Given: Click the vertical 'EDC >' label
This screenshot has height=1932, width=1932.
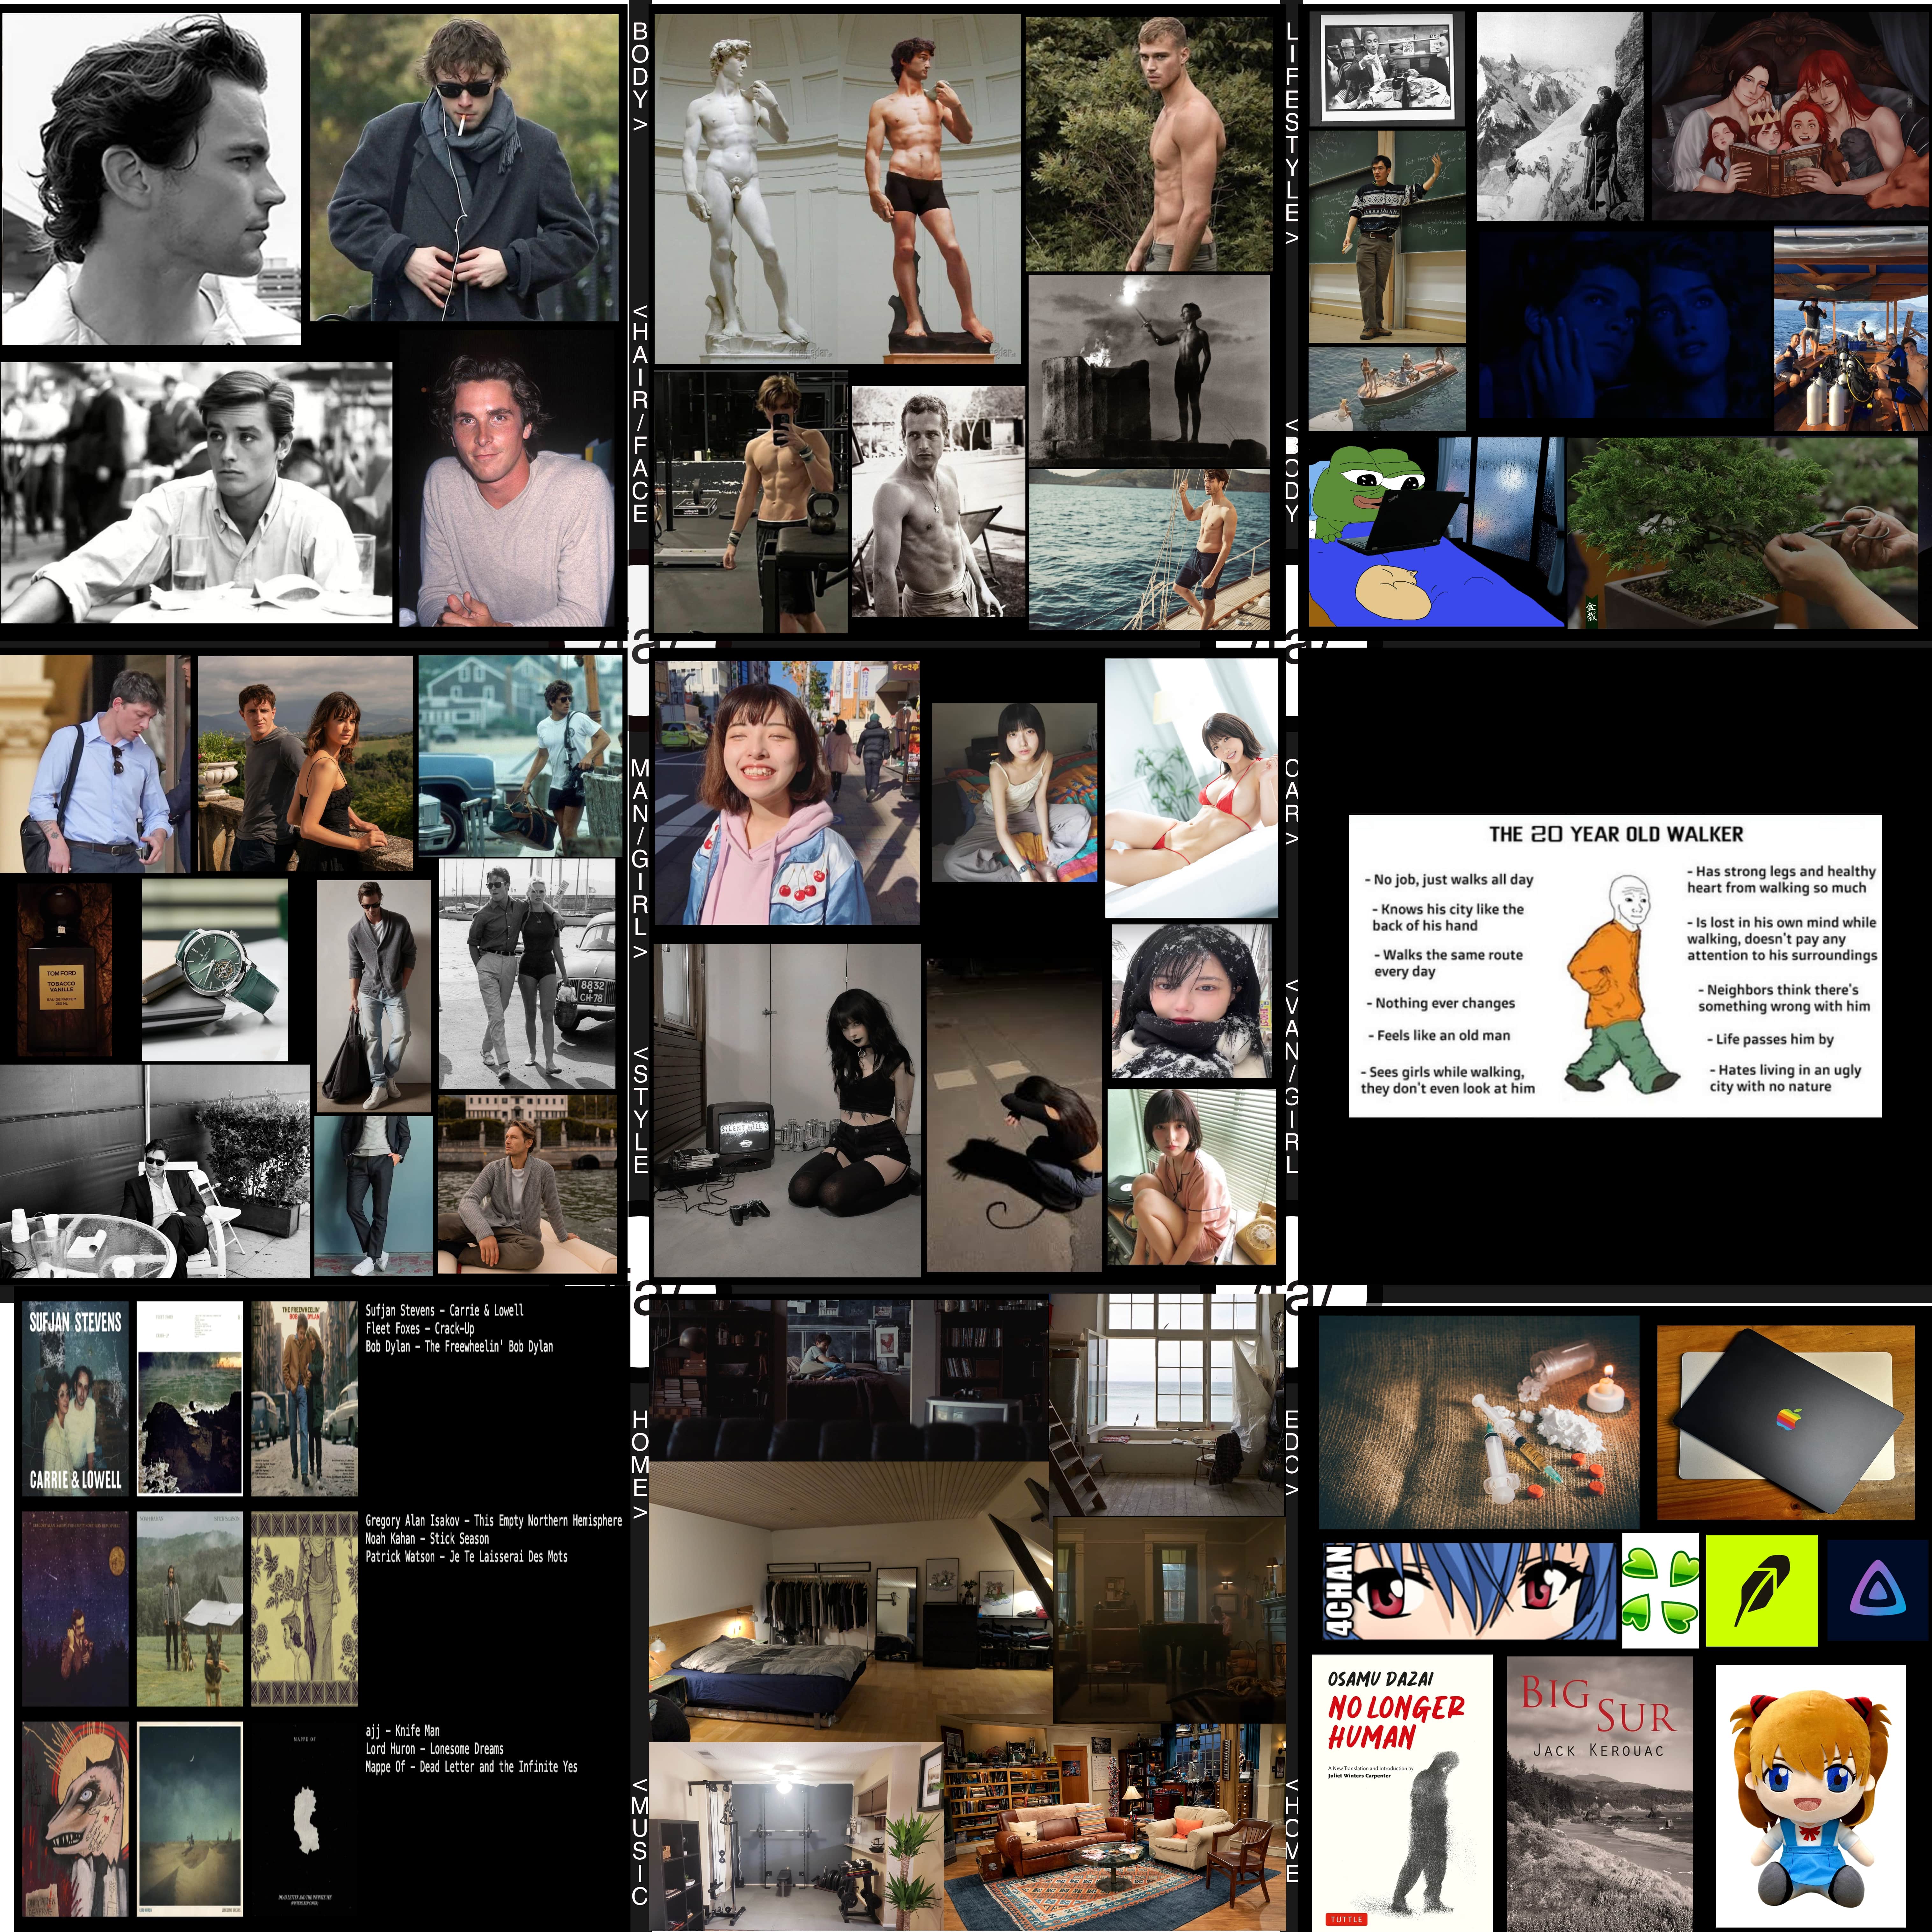Looking at the screenshot, I should [x=1292, y=1453].
